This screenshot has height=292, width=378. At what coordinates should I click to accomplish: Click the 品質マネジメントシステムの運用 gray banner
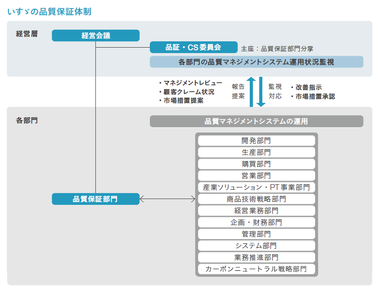(256, 121)
